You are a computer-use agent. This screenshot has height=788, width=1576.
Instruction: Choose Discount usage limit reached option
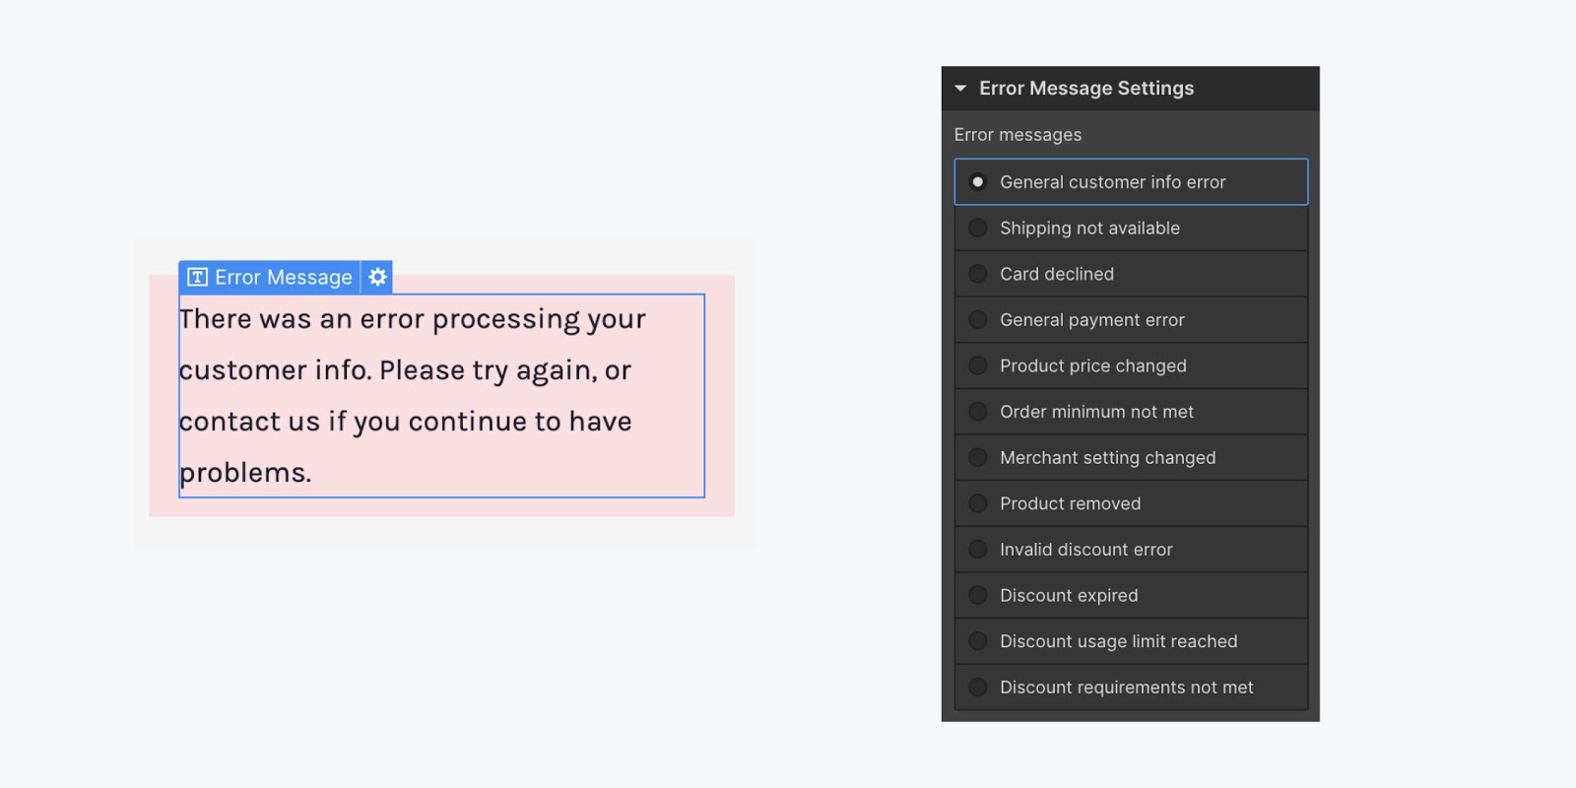pos(1131,641)
